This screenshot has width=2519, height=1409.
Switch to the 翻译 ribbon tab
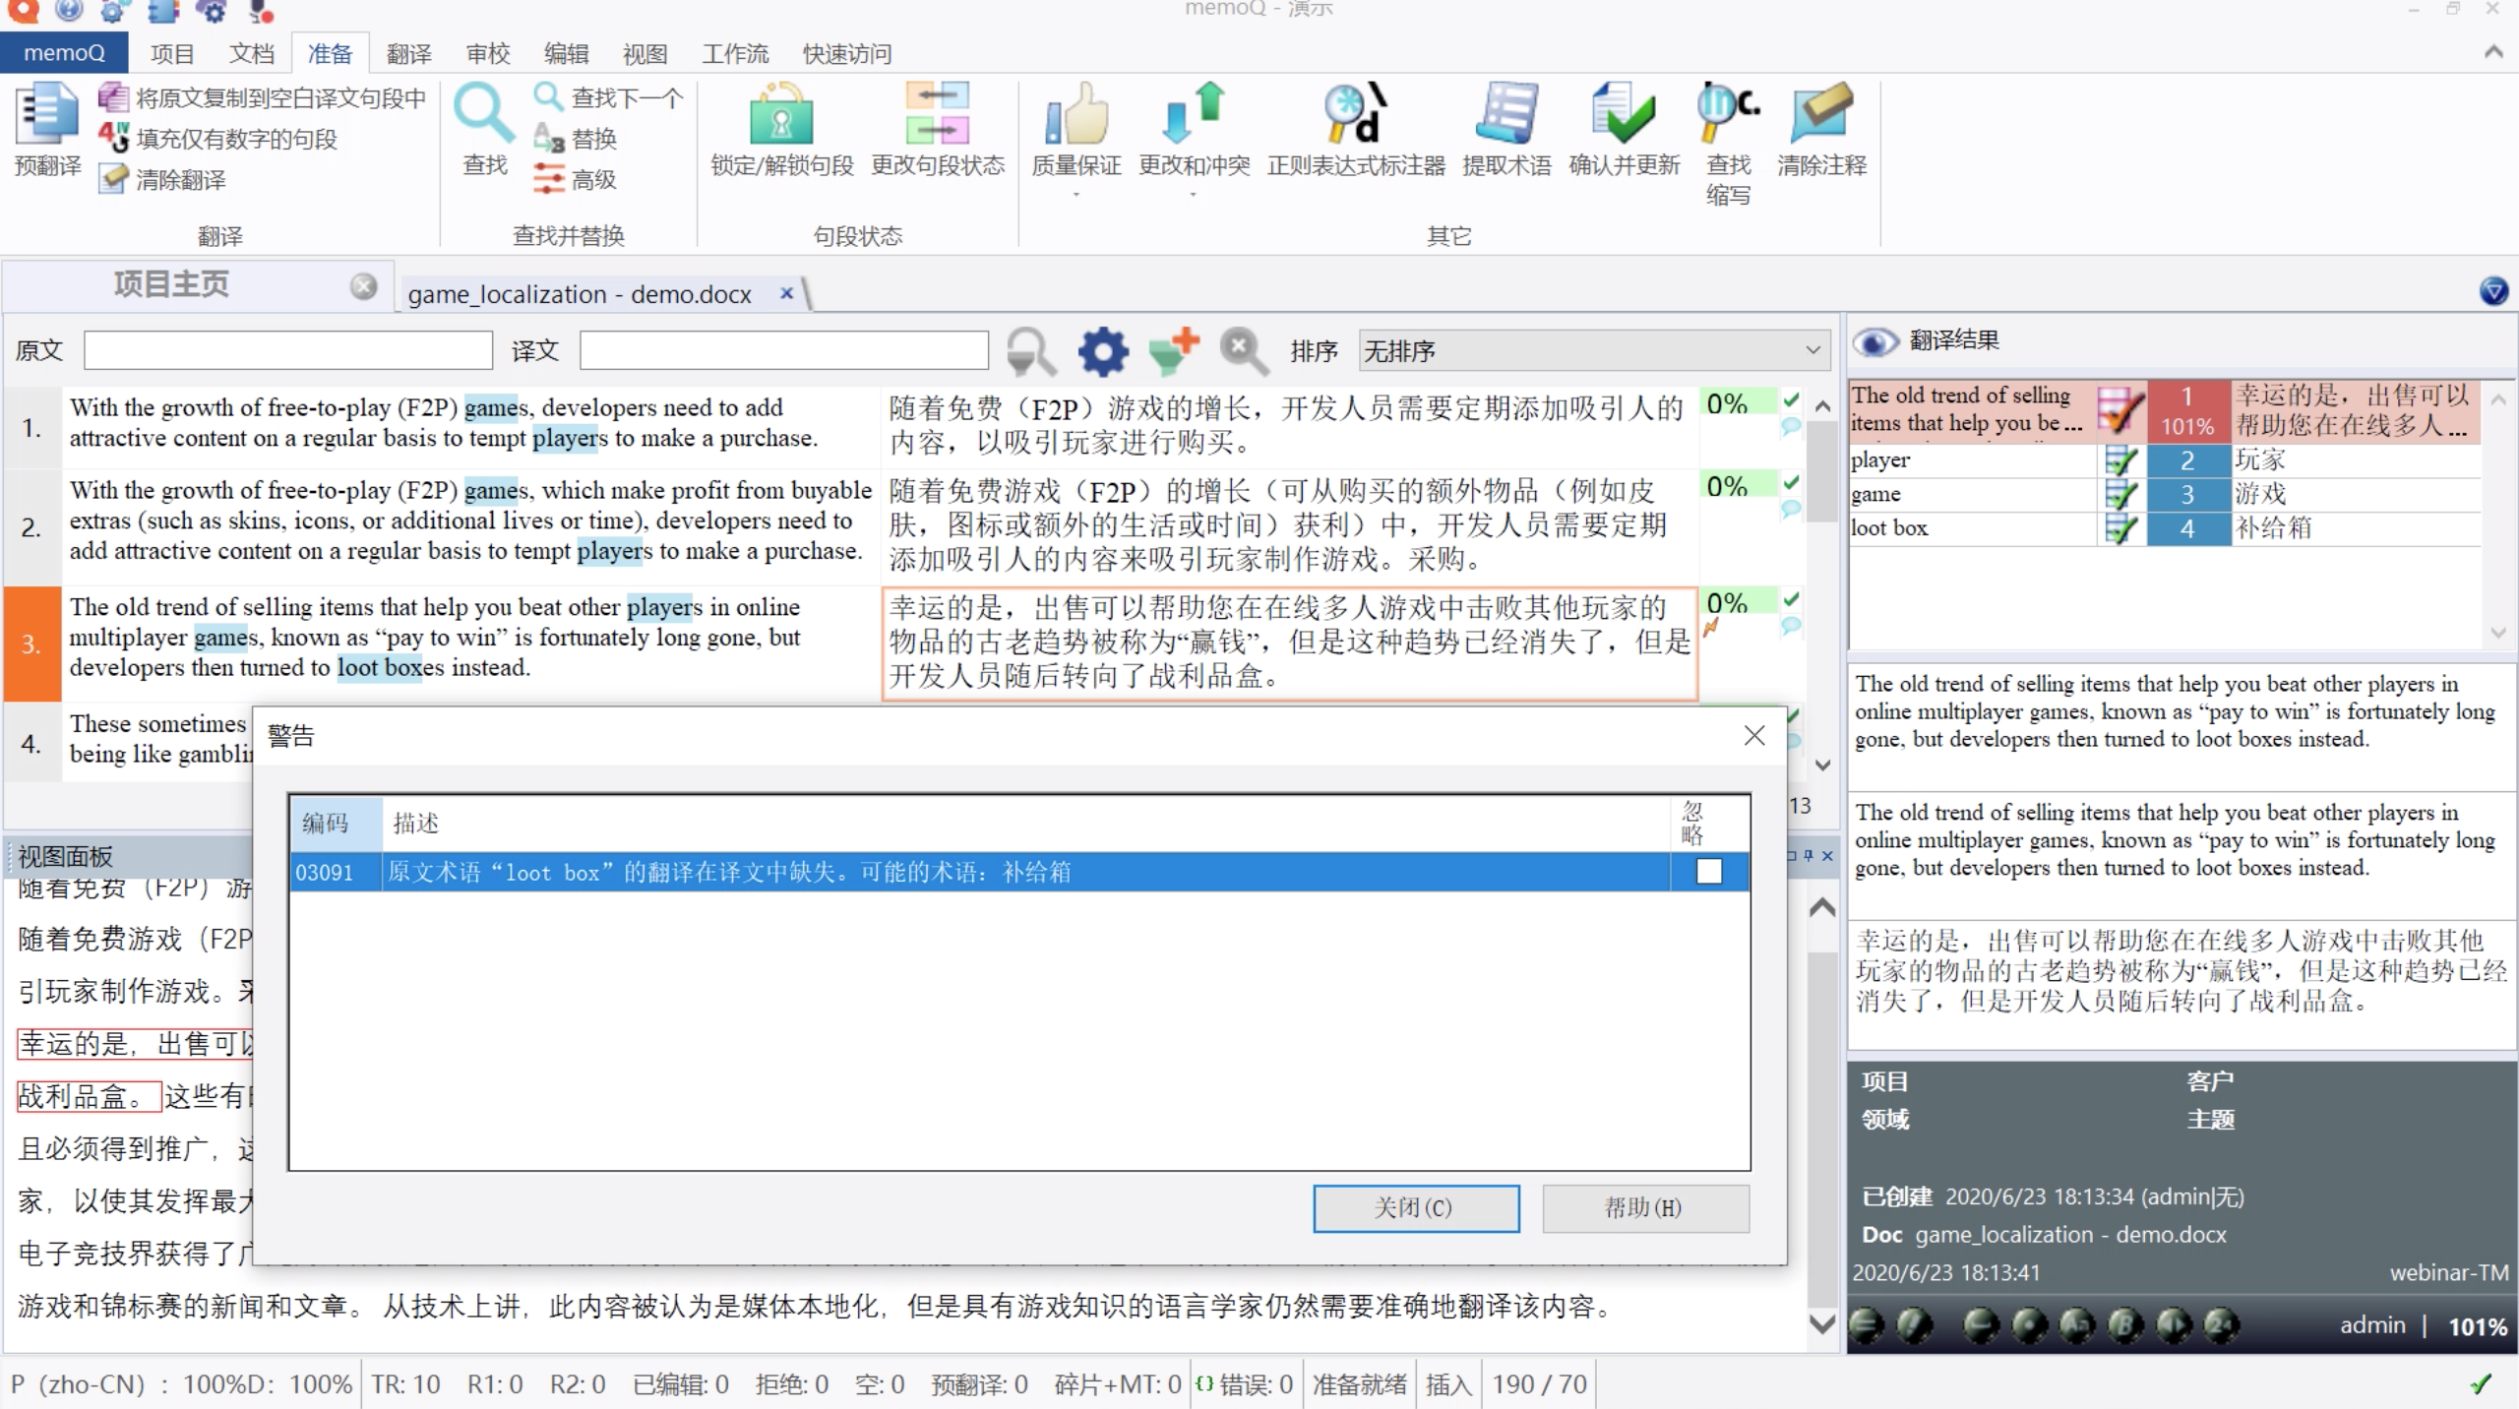409,53
